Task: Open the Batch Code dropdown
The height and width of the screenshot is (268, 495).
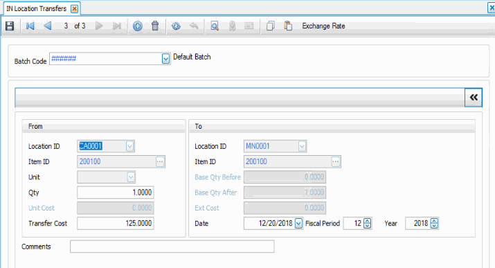Action: 165,59
